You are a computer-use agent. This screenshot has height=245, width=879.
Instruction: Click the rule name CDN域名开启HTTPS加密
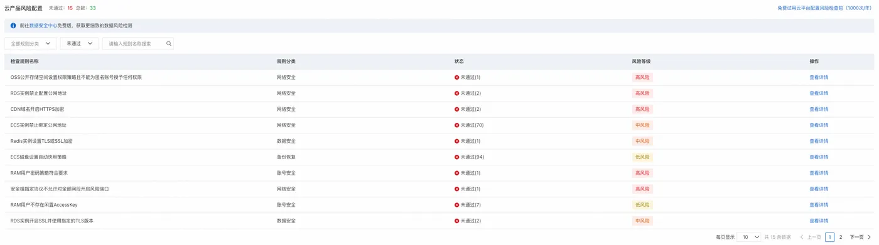coord(37,109)
